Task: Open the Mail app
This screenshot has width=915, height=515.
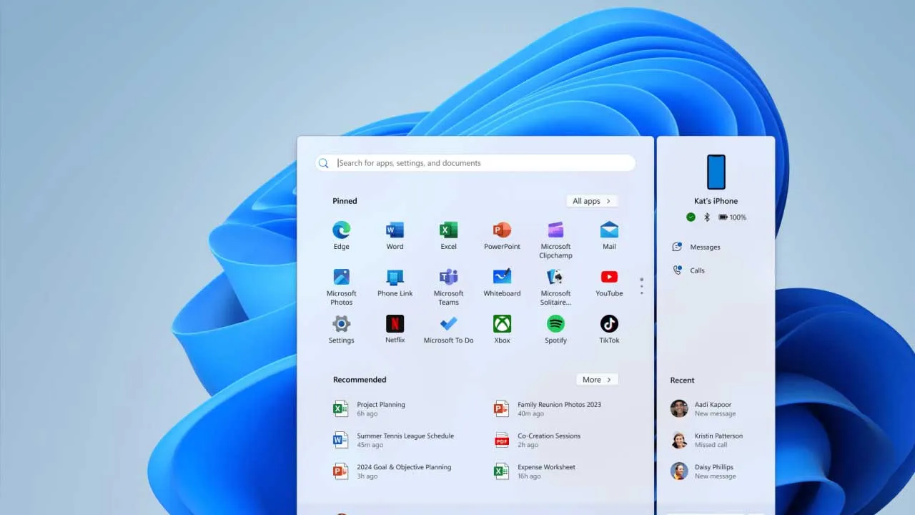Action: point(609,235)
